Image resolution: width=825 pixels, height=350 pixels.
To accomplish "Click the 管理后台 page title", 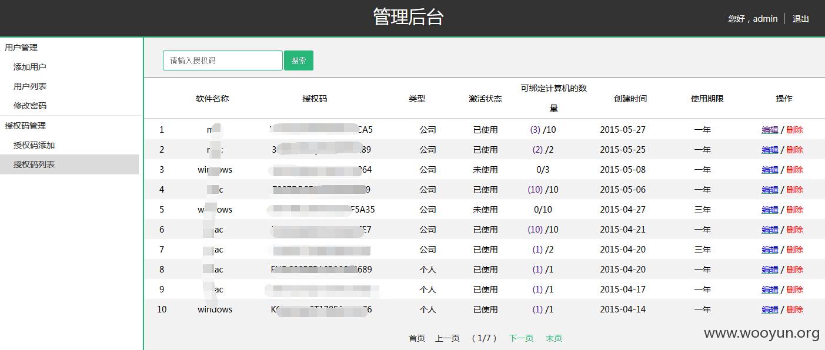I will [x=408, y=16].
